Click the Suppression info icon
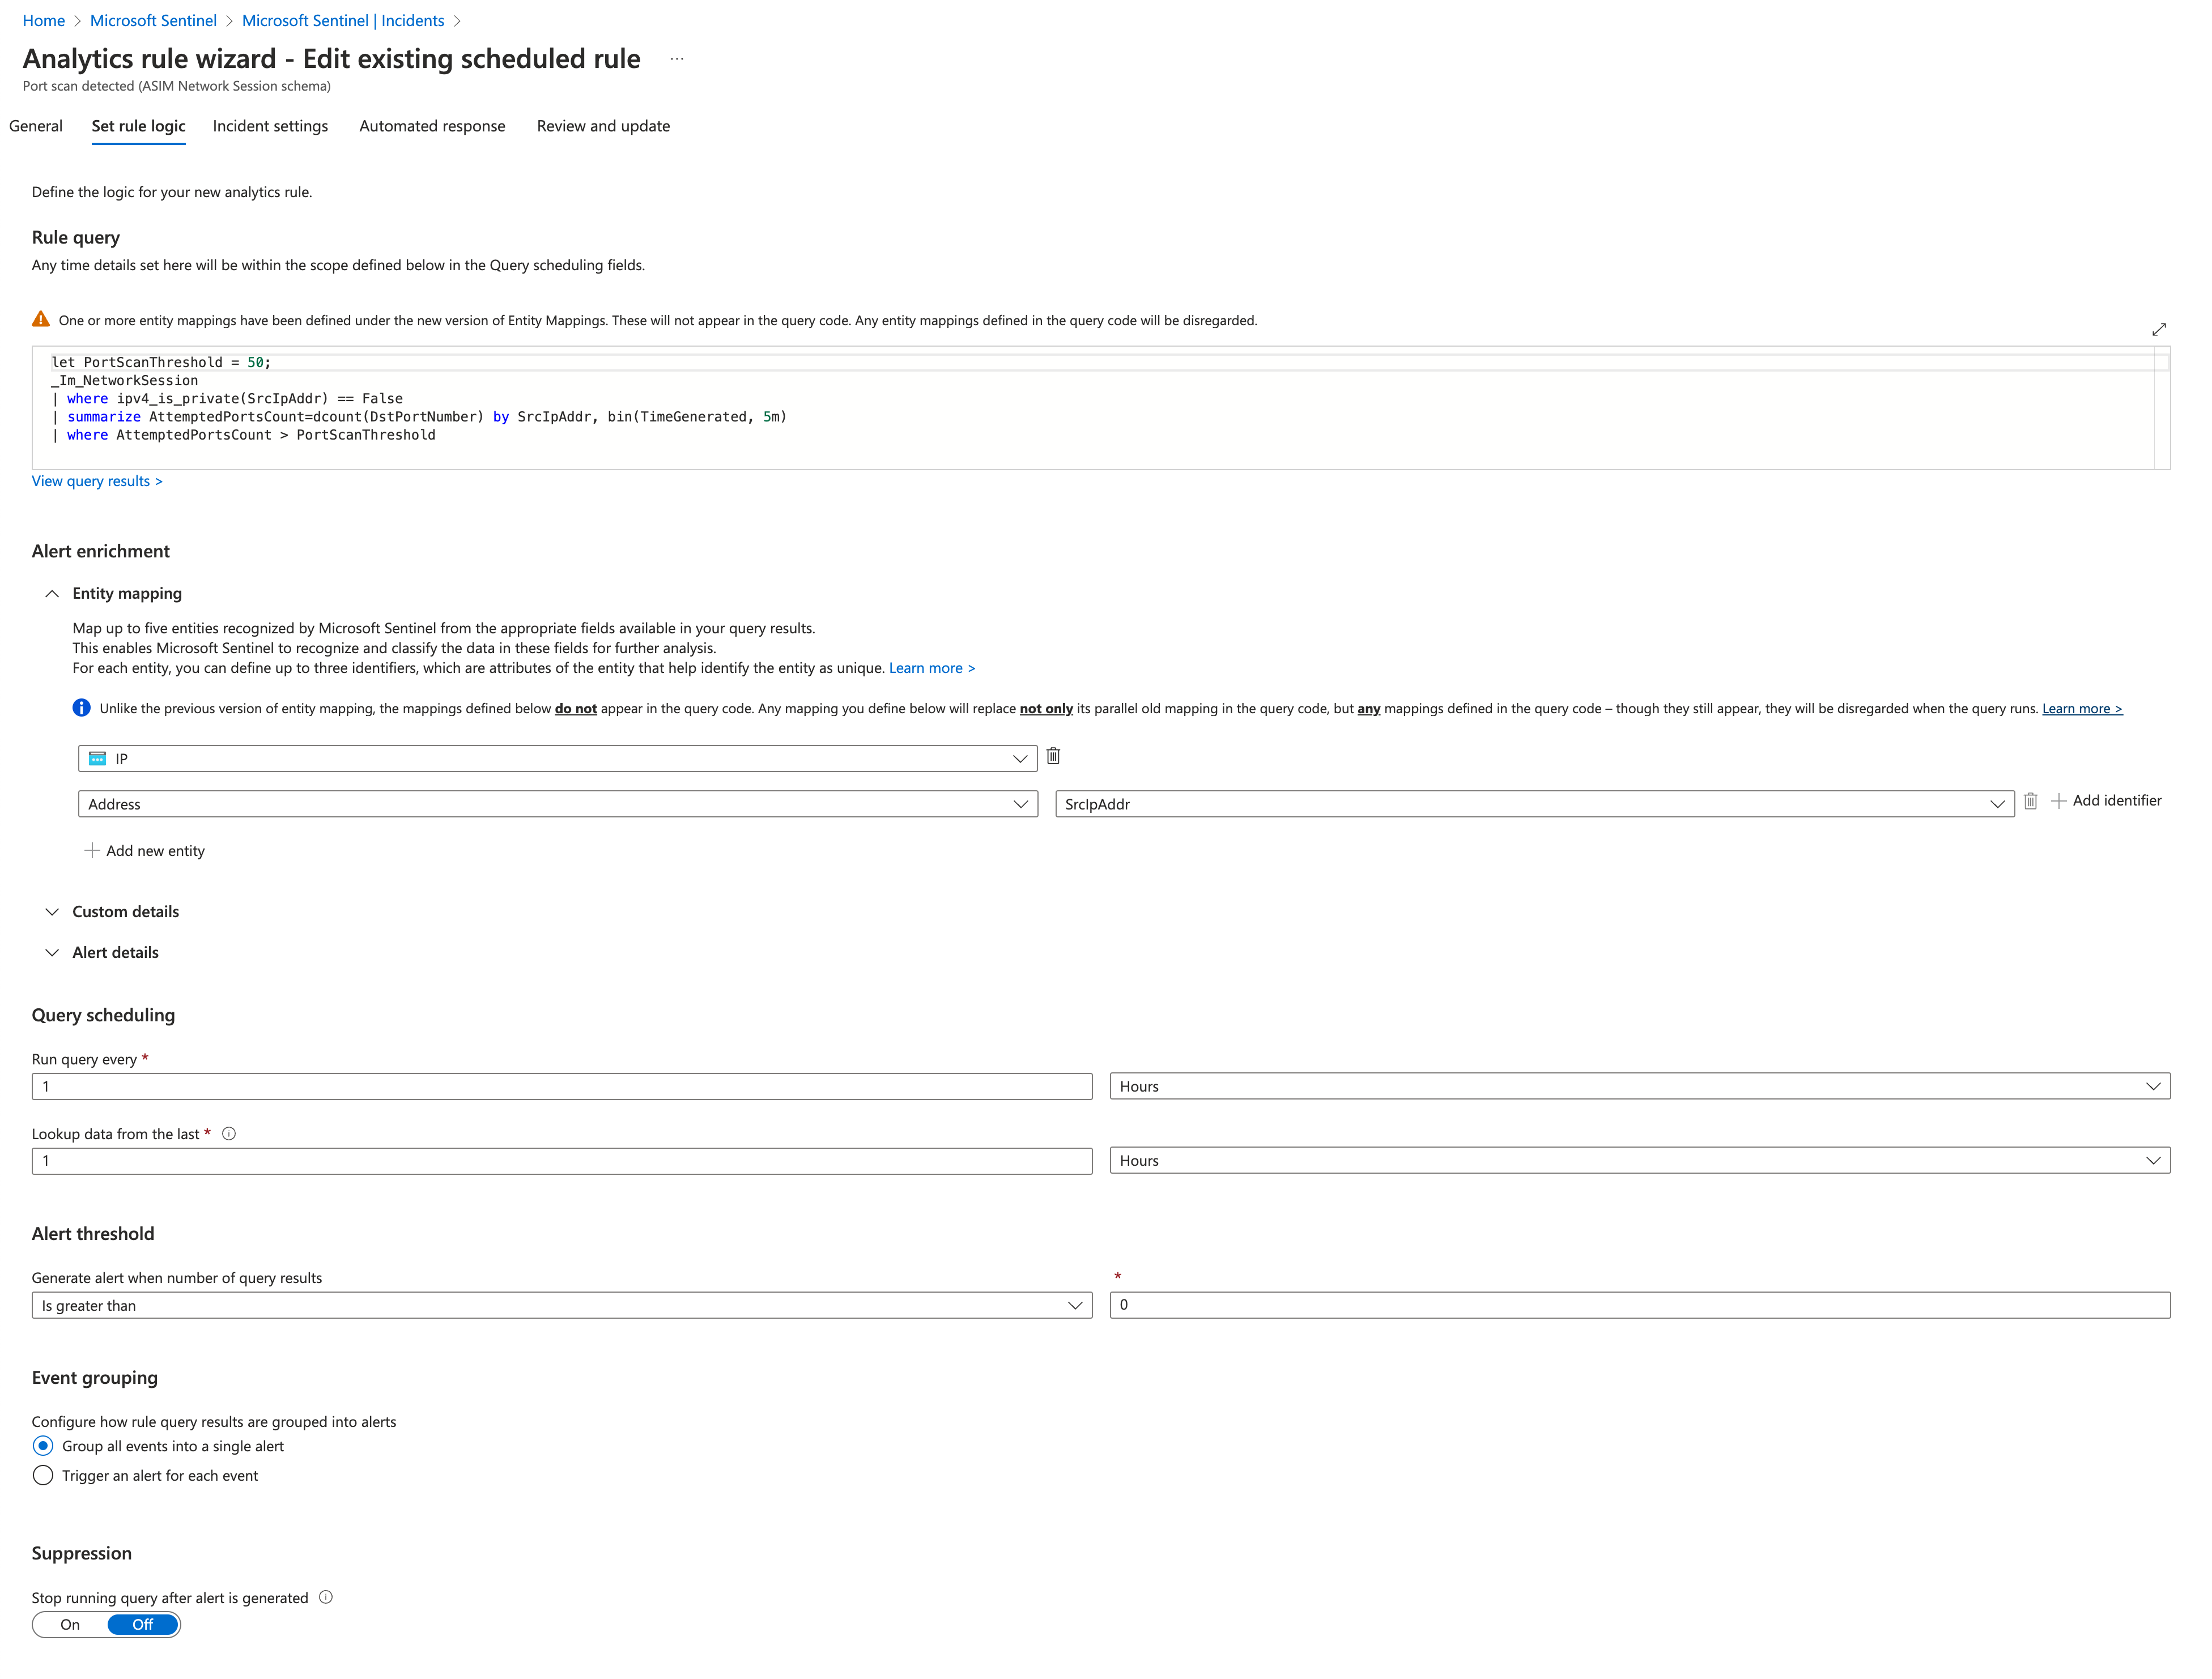2212x1679 pixels. [326, 1598]
